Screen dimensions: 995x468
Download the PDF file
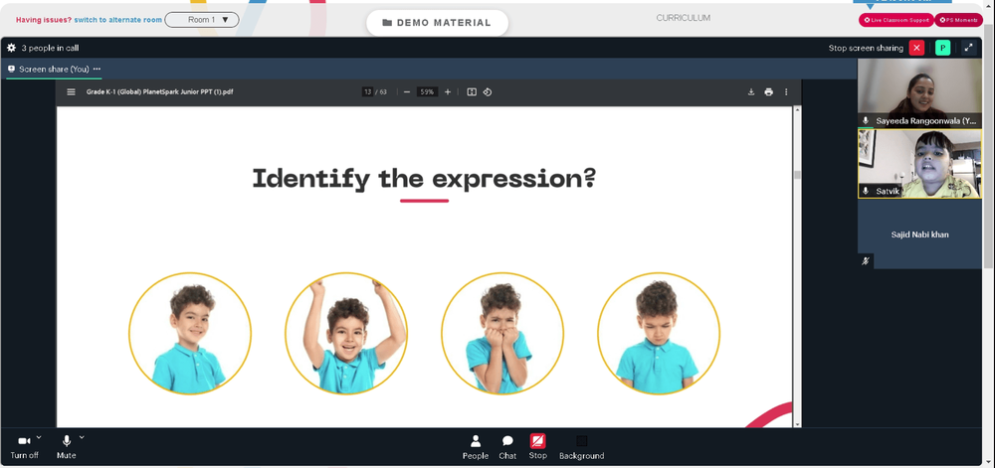(x=750, y=91)
